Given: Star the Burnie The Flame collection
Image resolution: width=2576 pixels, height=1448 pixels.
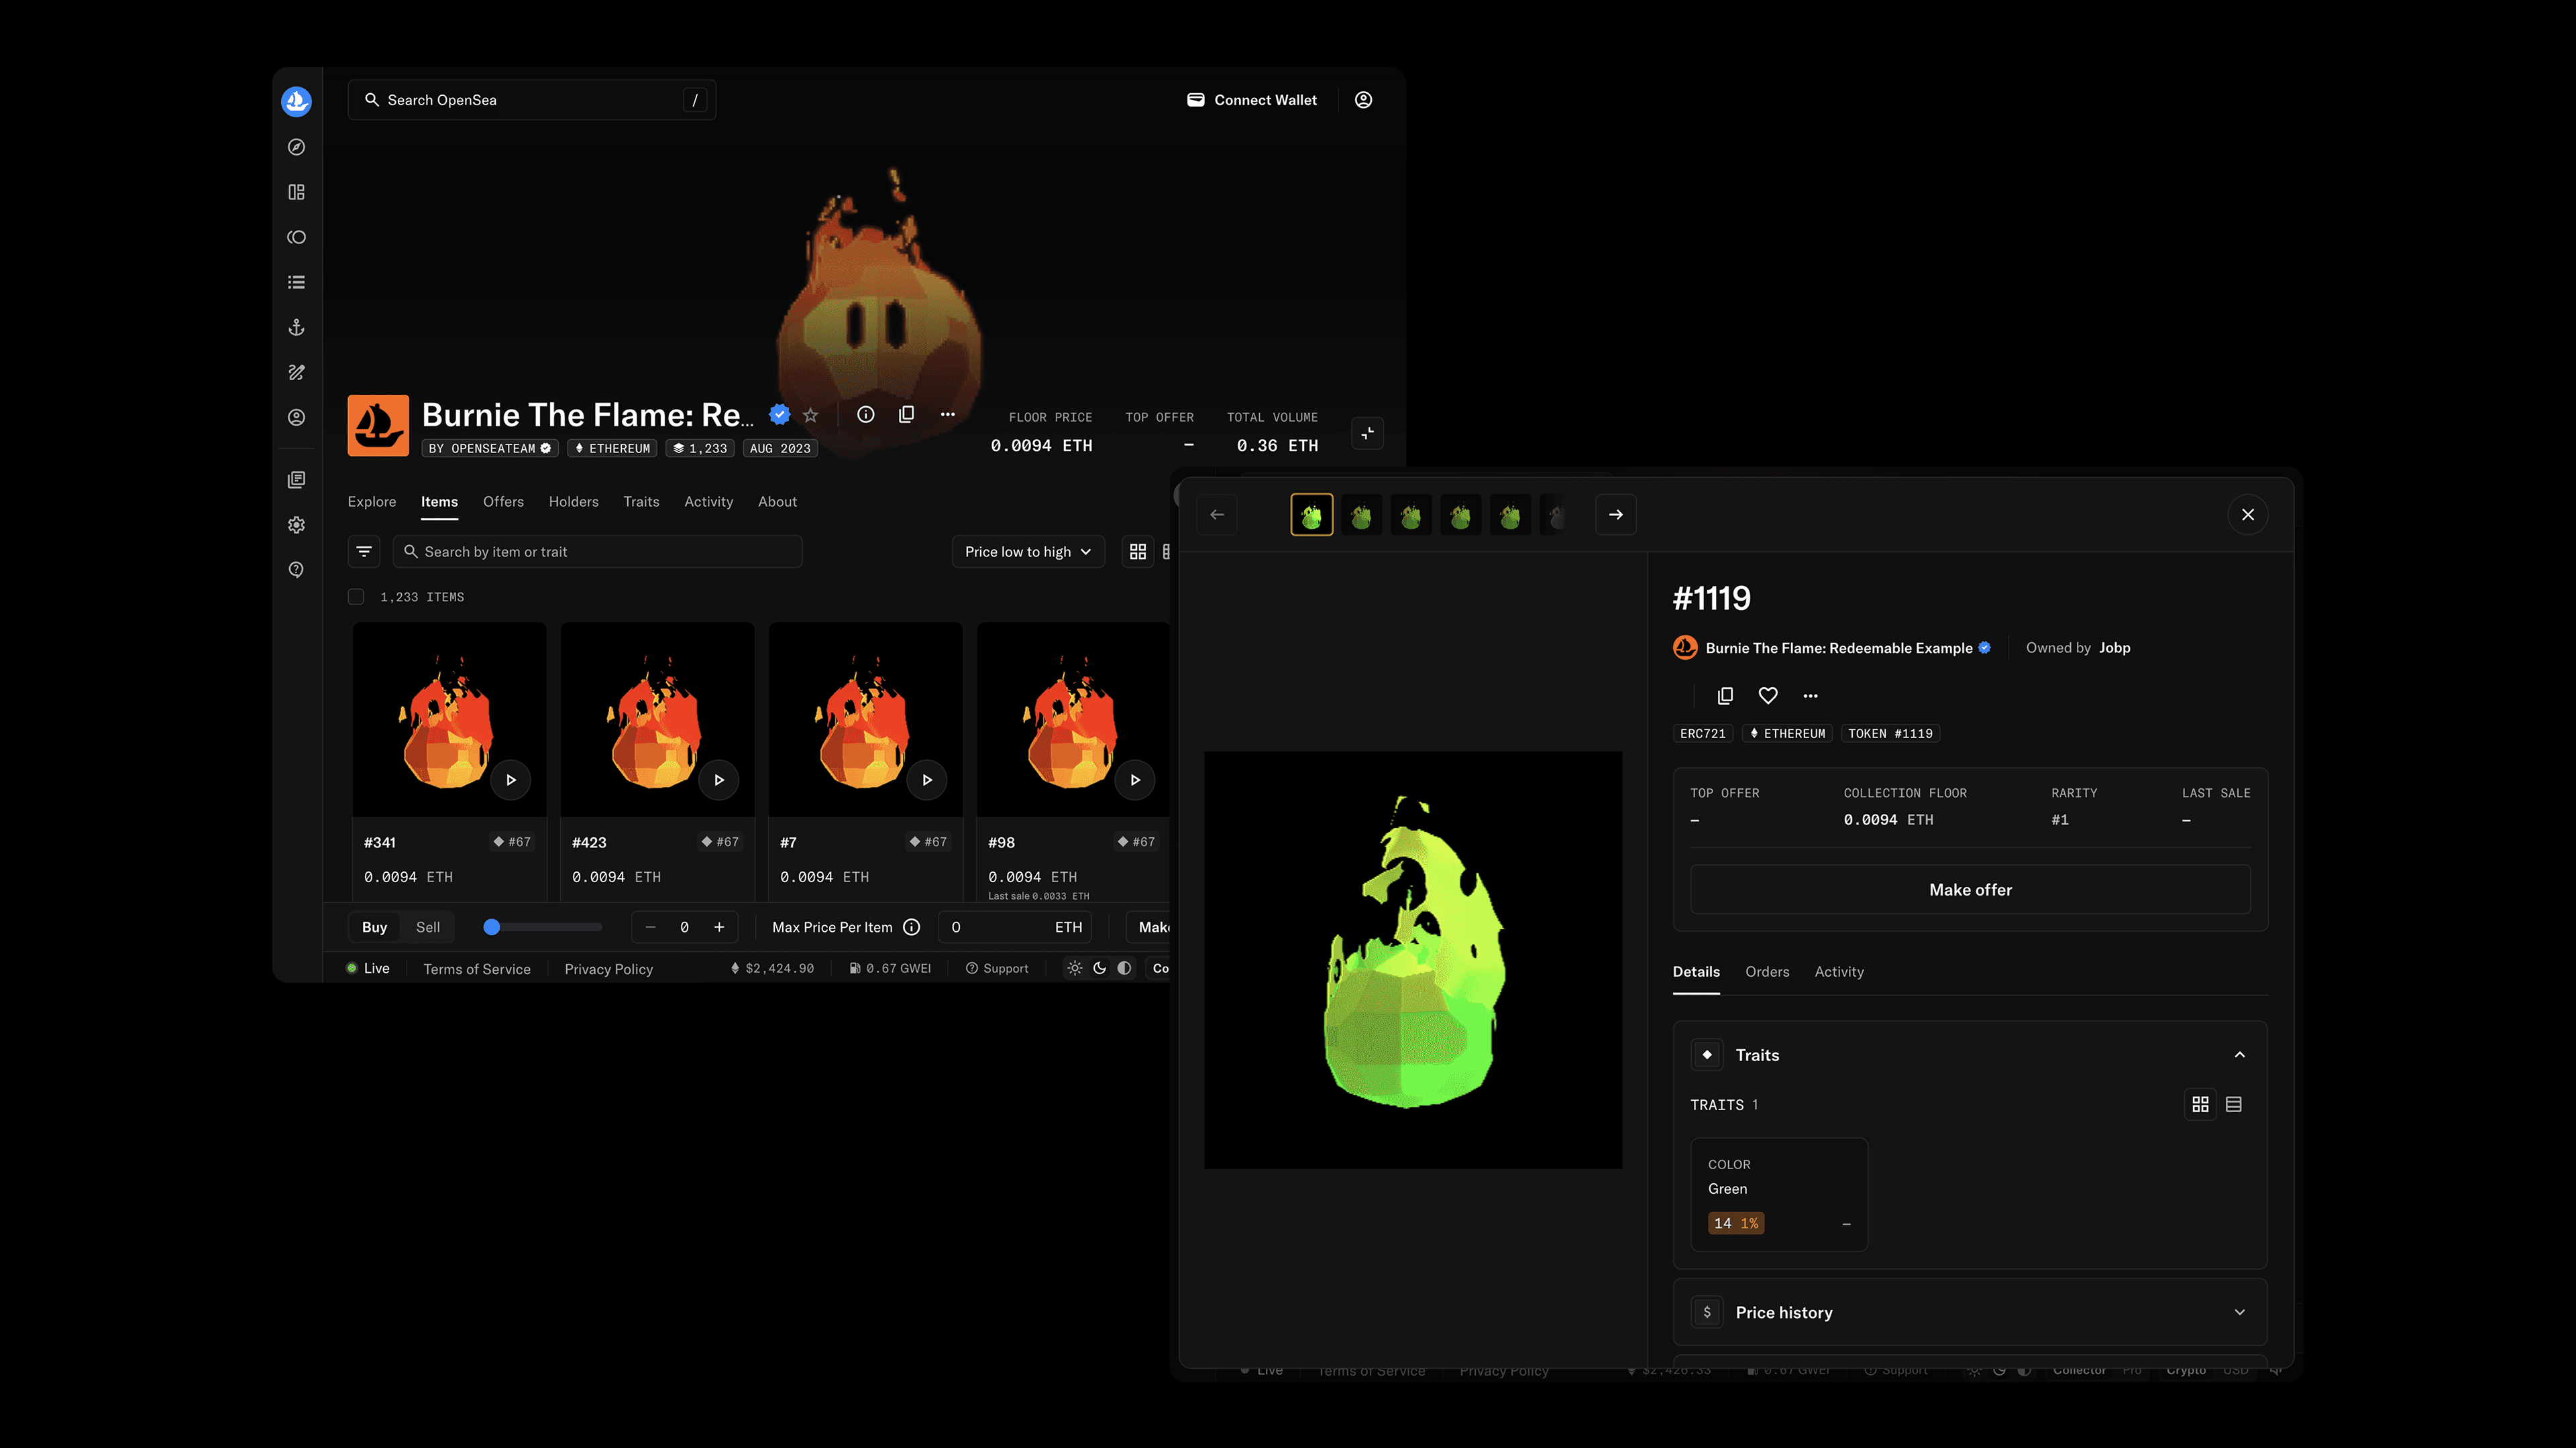Looking at the screenshot, I should tap(810, 415).
